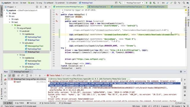Image resolution: width=190 pixels, height=107 pixels.
Task: Collapse the appium root folder
Action: [4, 10]
